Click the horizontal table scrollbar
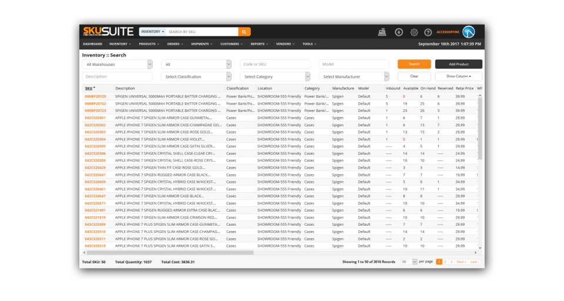The height and width of the screenshot is (301, 564). 170,253
